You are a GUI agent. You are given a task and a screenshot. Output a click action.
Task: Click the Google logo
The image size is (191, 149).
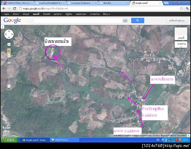click(x=12, y=20)
